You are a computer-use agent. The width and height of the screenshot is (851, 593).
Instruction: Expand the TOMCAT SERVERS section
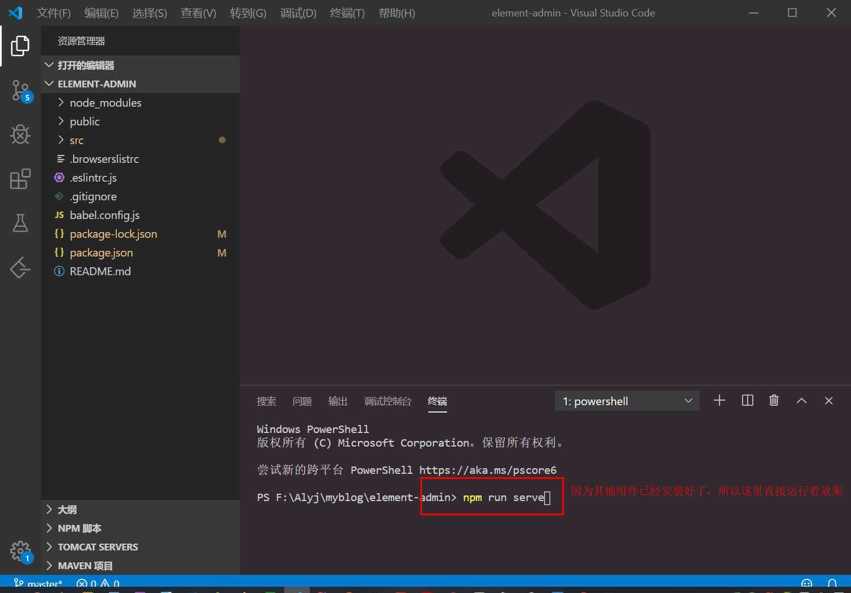(x=140, y=547)
